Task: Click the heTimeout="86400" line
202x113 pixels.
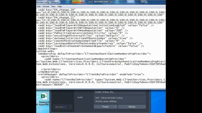Action: (x=53, y=85)
